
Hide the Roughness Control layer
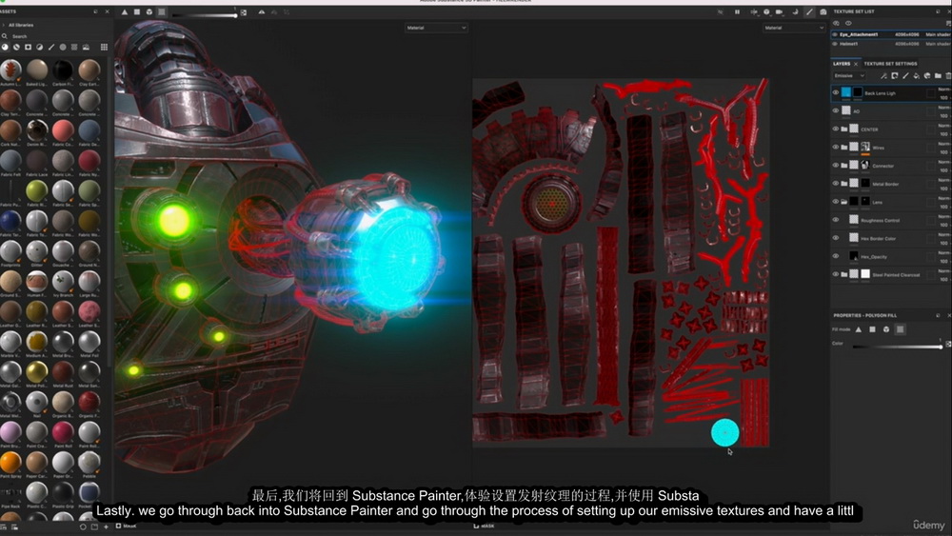(x=836, y=220)
